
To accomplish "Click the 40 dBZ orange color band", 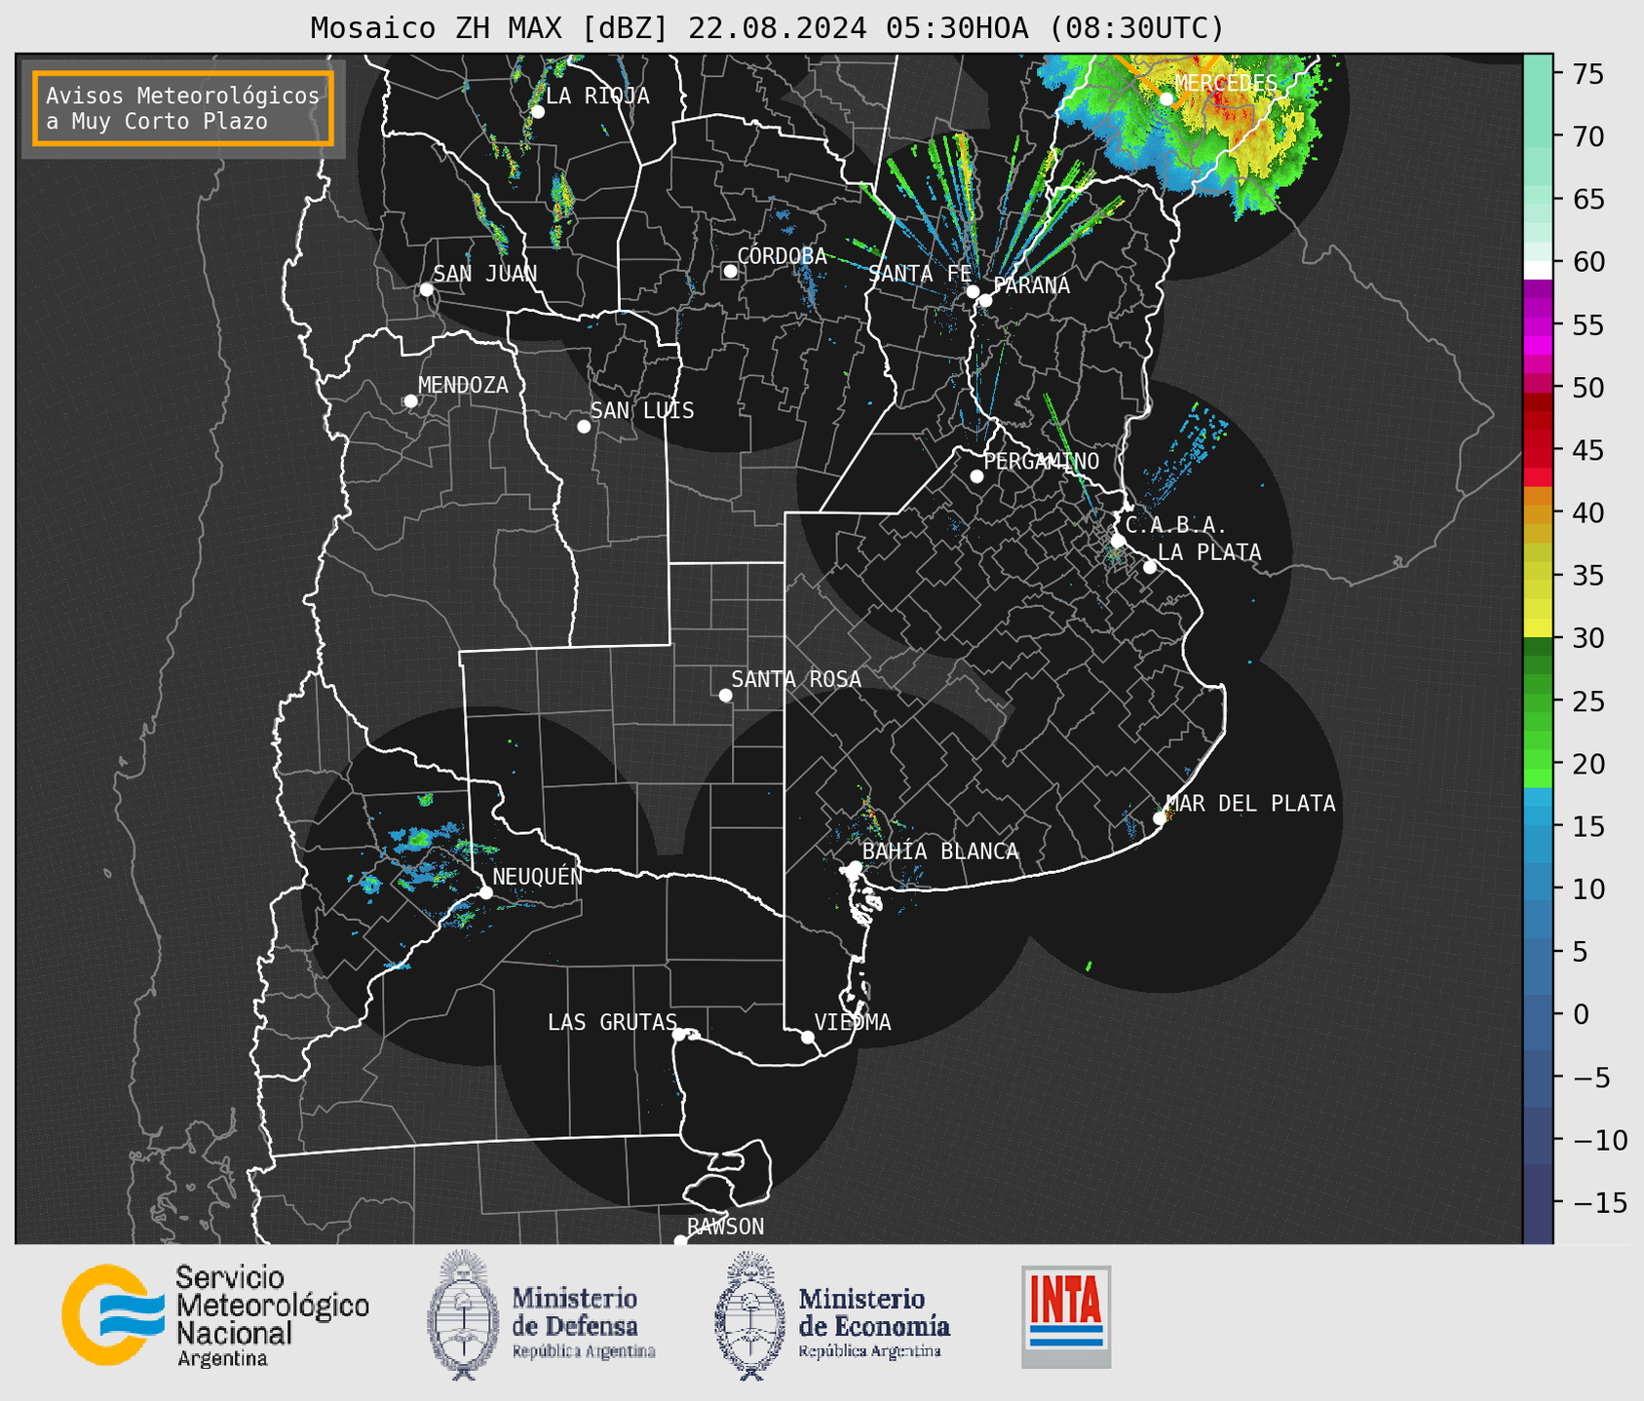I will pos(1538,512).
